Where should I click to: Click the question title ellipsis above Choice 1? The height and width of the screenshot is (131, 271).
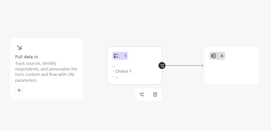(x=114, y=66)
